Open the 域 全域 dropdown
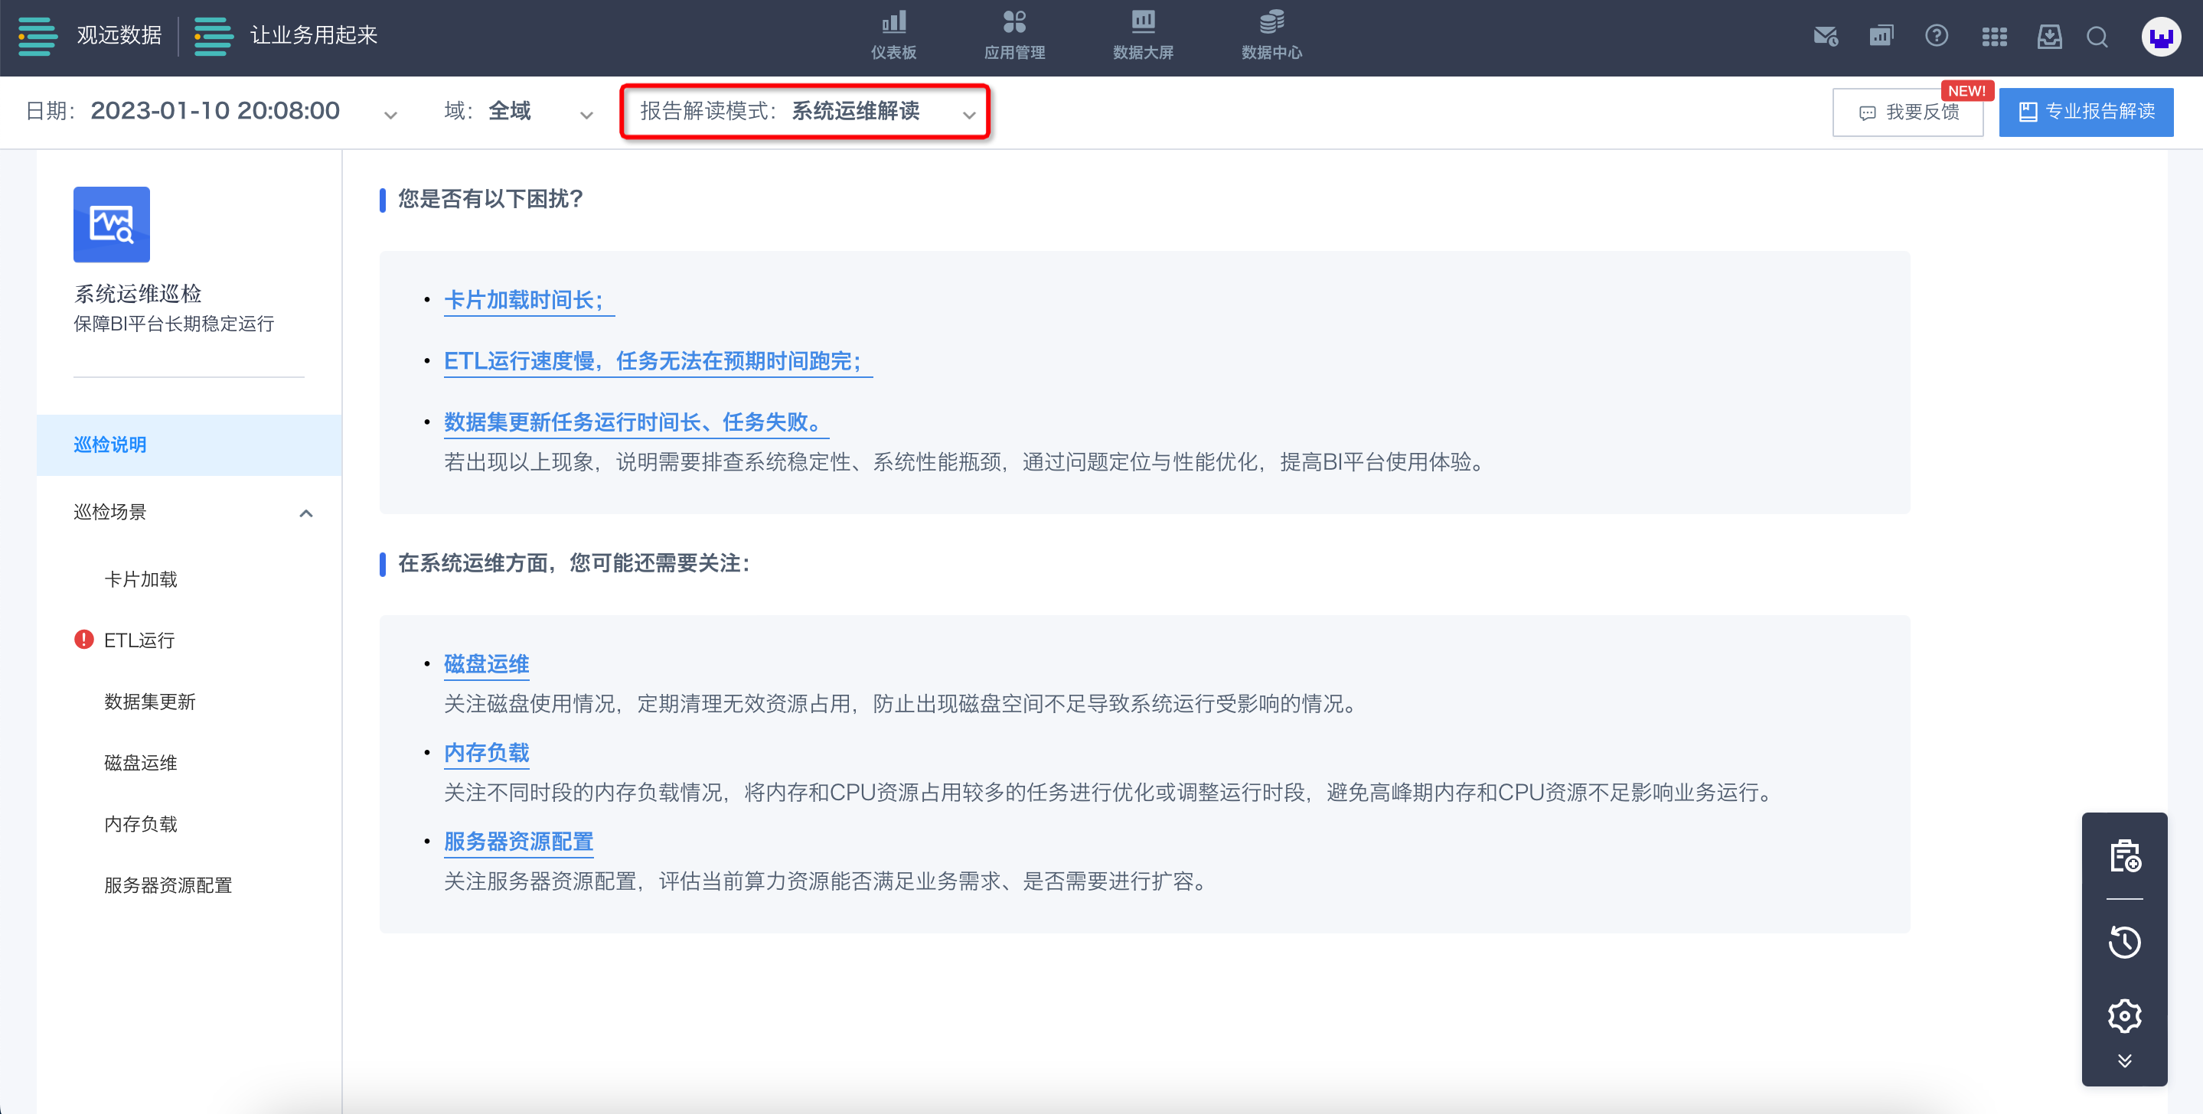Screen dimensions: 2203x1114 click(518, 111)
